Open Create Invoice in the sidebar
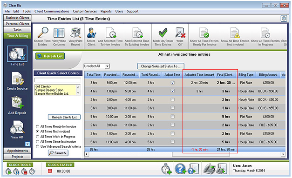Image resolution: width=292 pixels, height=178 pixels. [x=17, y=81]
